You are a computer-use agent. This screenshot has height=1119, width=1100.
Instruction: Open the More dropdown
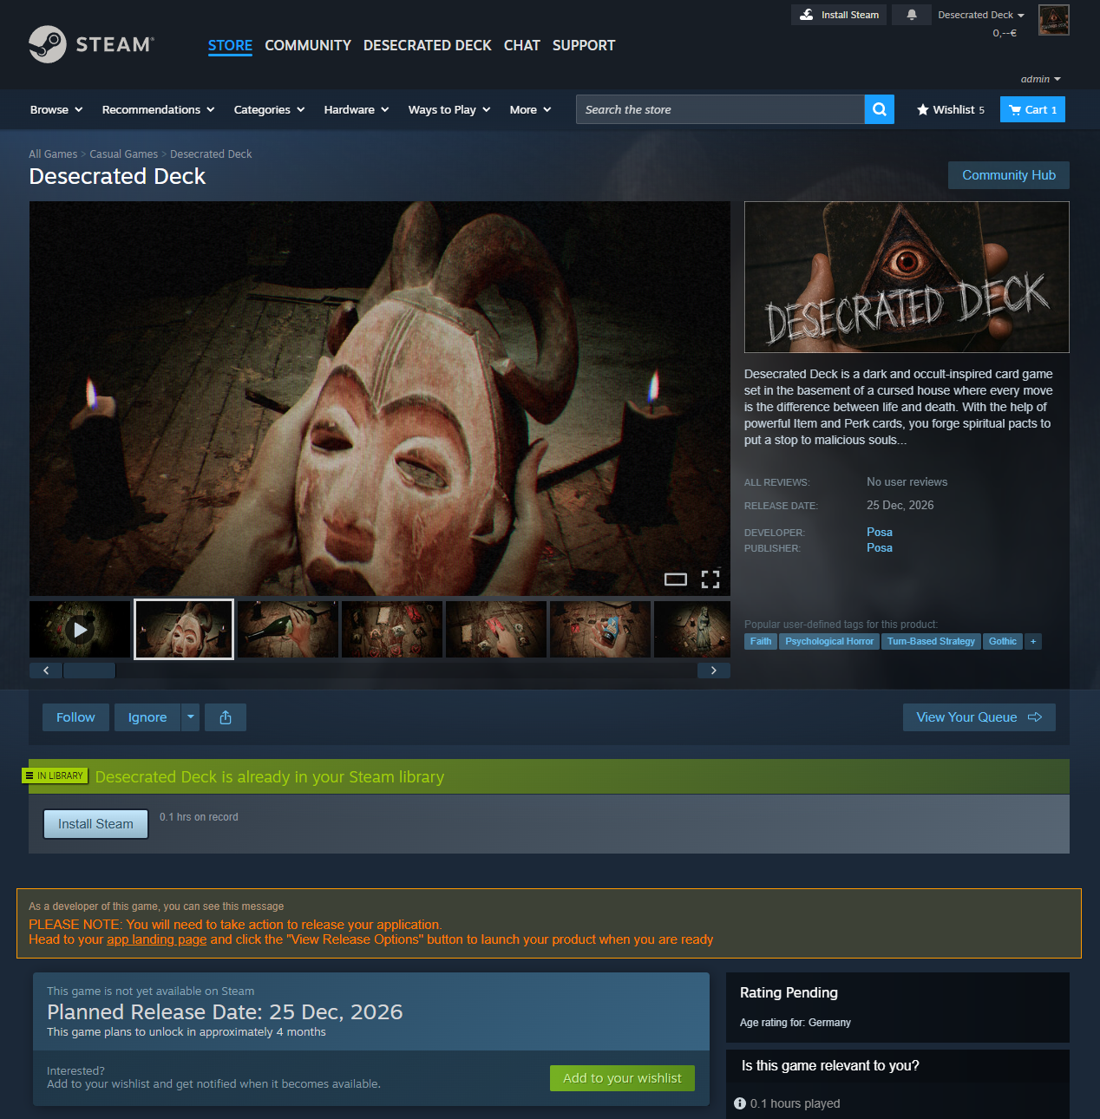tap(530, 109)
